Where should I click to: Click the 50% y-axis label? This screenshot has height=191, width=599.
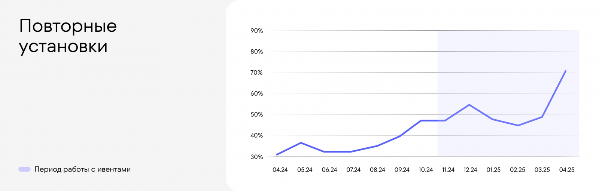click(x=257, y=114)
